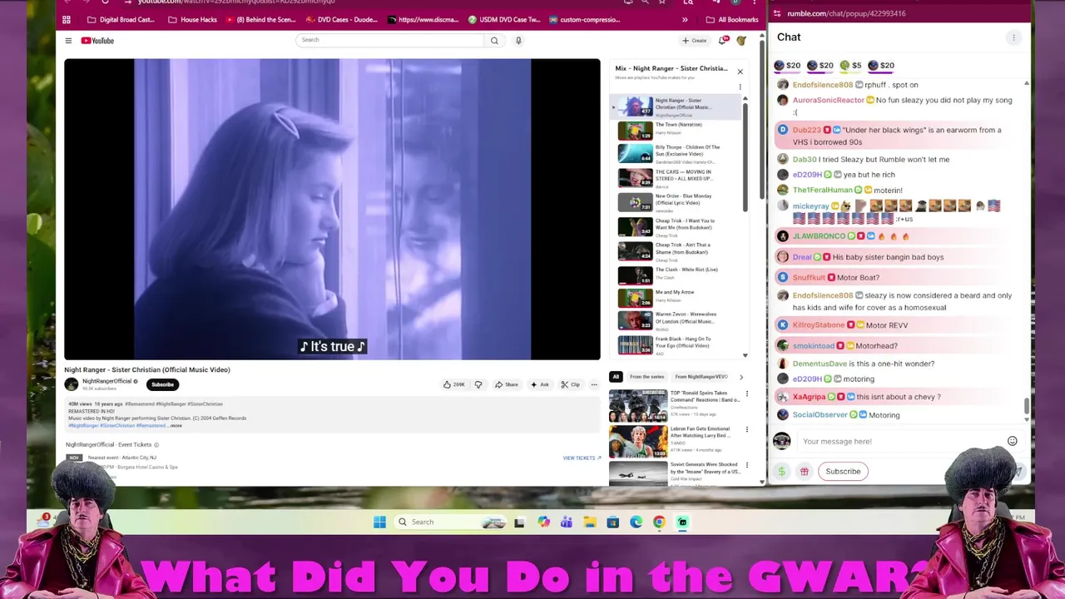Screen dimensions: 1065x599
Task: Click the YouTube logo
Action: 97,40
